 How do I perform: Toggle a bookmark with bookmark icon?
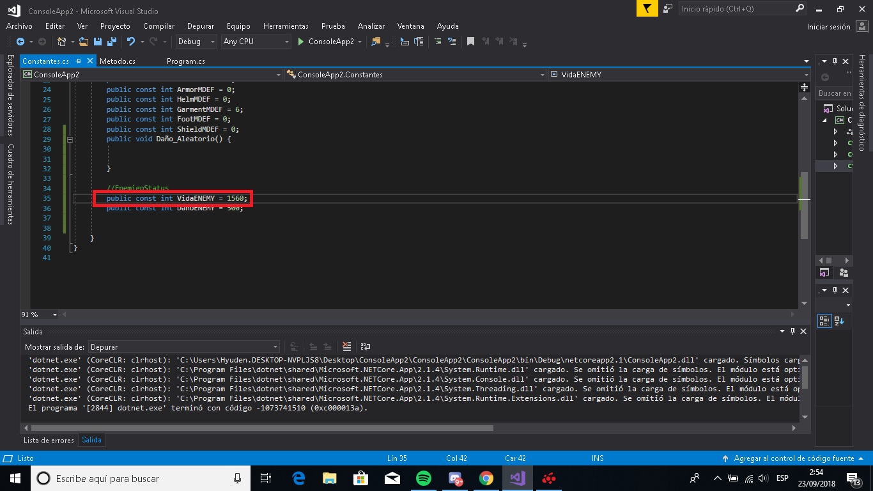pos(470,42)
